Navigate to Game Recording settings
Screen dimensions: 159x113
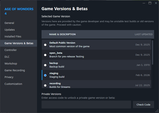point(15,70)
